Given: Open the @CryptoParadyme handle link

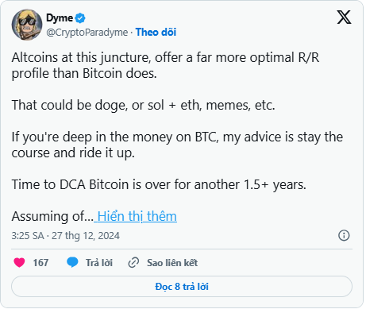Looking at the screenshot, I should click(x=87, y=33).
